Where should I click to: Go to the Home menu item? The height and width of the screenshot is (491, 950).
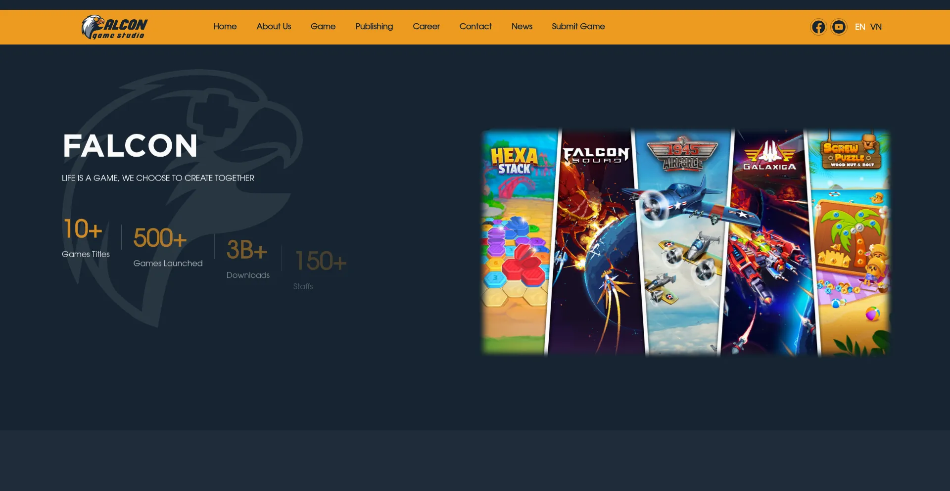point(225,27)
